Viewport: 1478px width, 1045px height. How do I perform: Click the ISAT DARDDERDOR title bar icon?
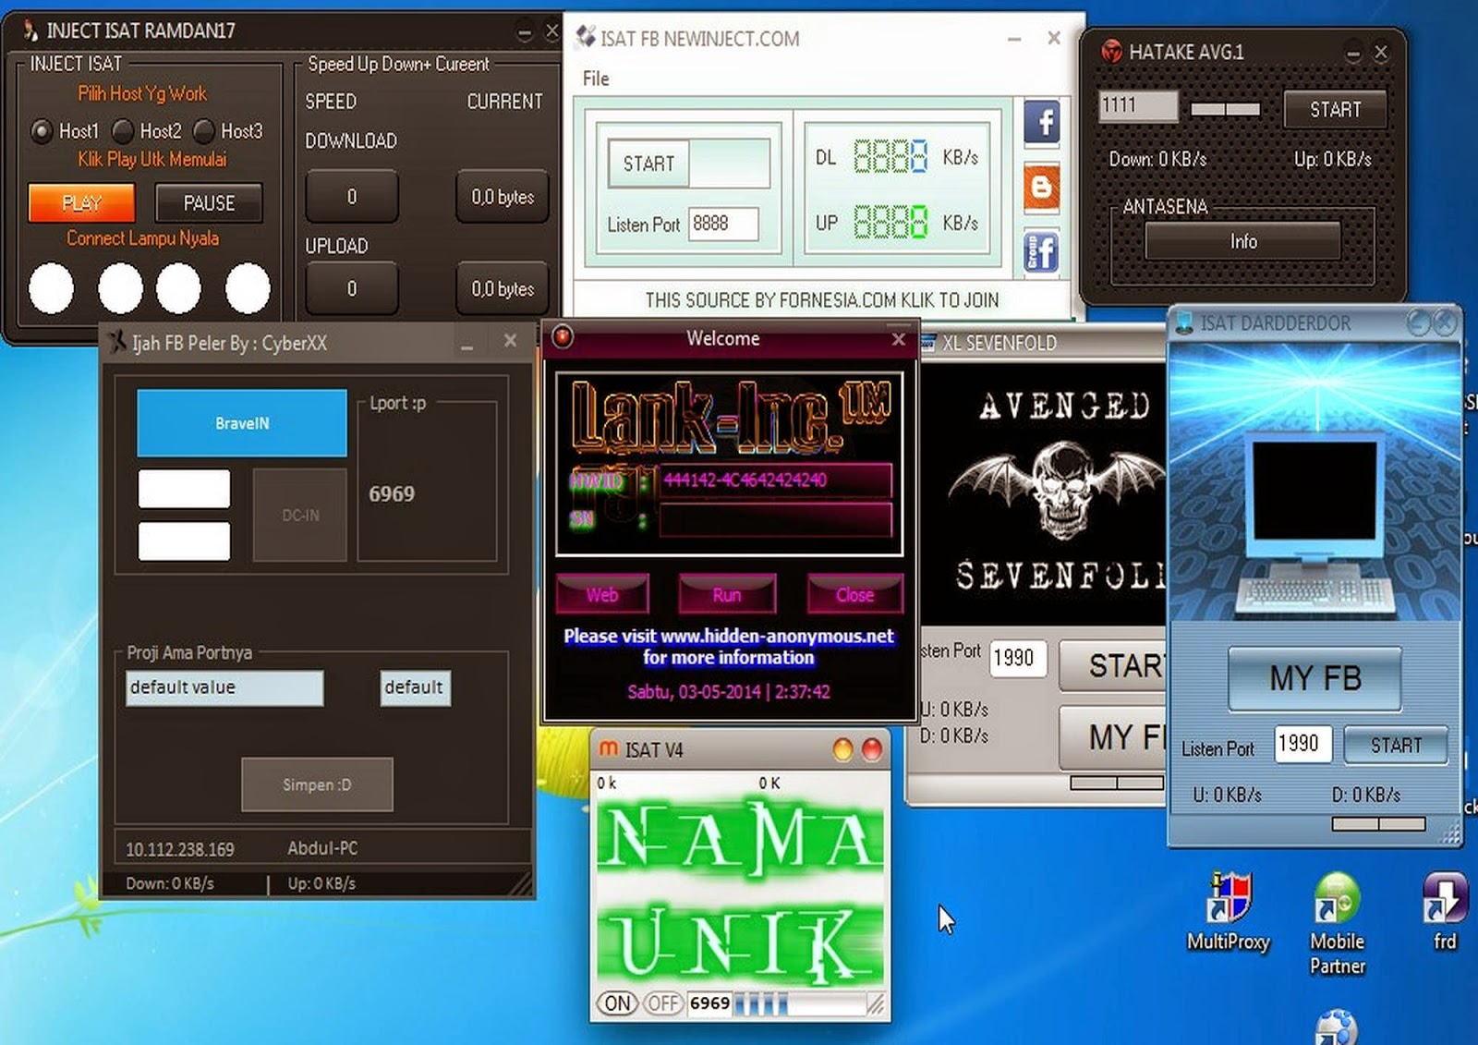[1184, 322]
